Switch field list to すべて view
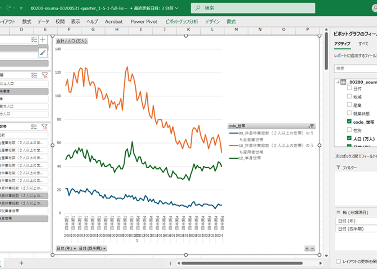This screenshot has width=377, height=269. (363, 44)
